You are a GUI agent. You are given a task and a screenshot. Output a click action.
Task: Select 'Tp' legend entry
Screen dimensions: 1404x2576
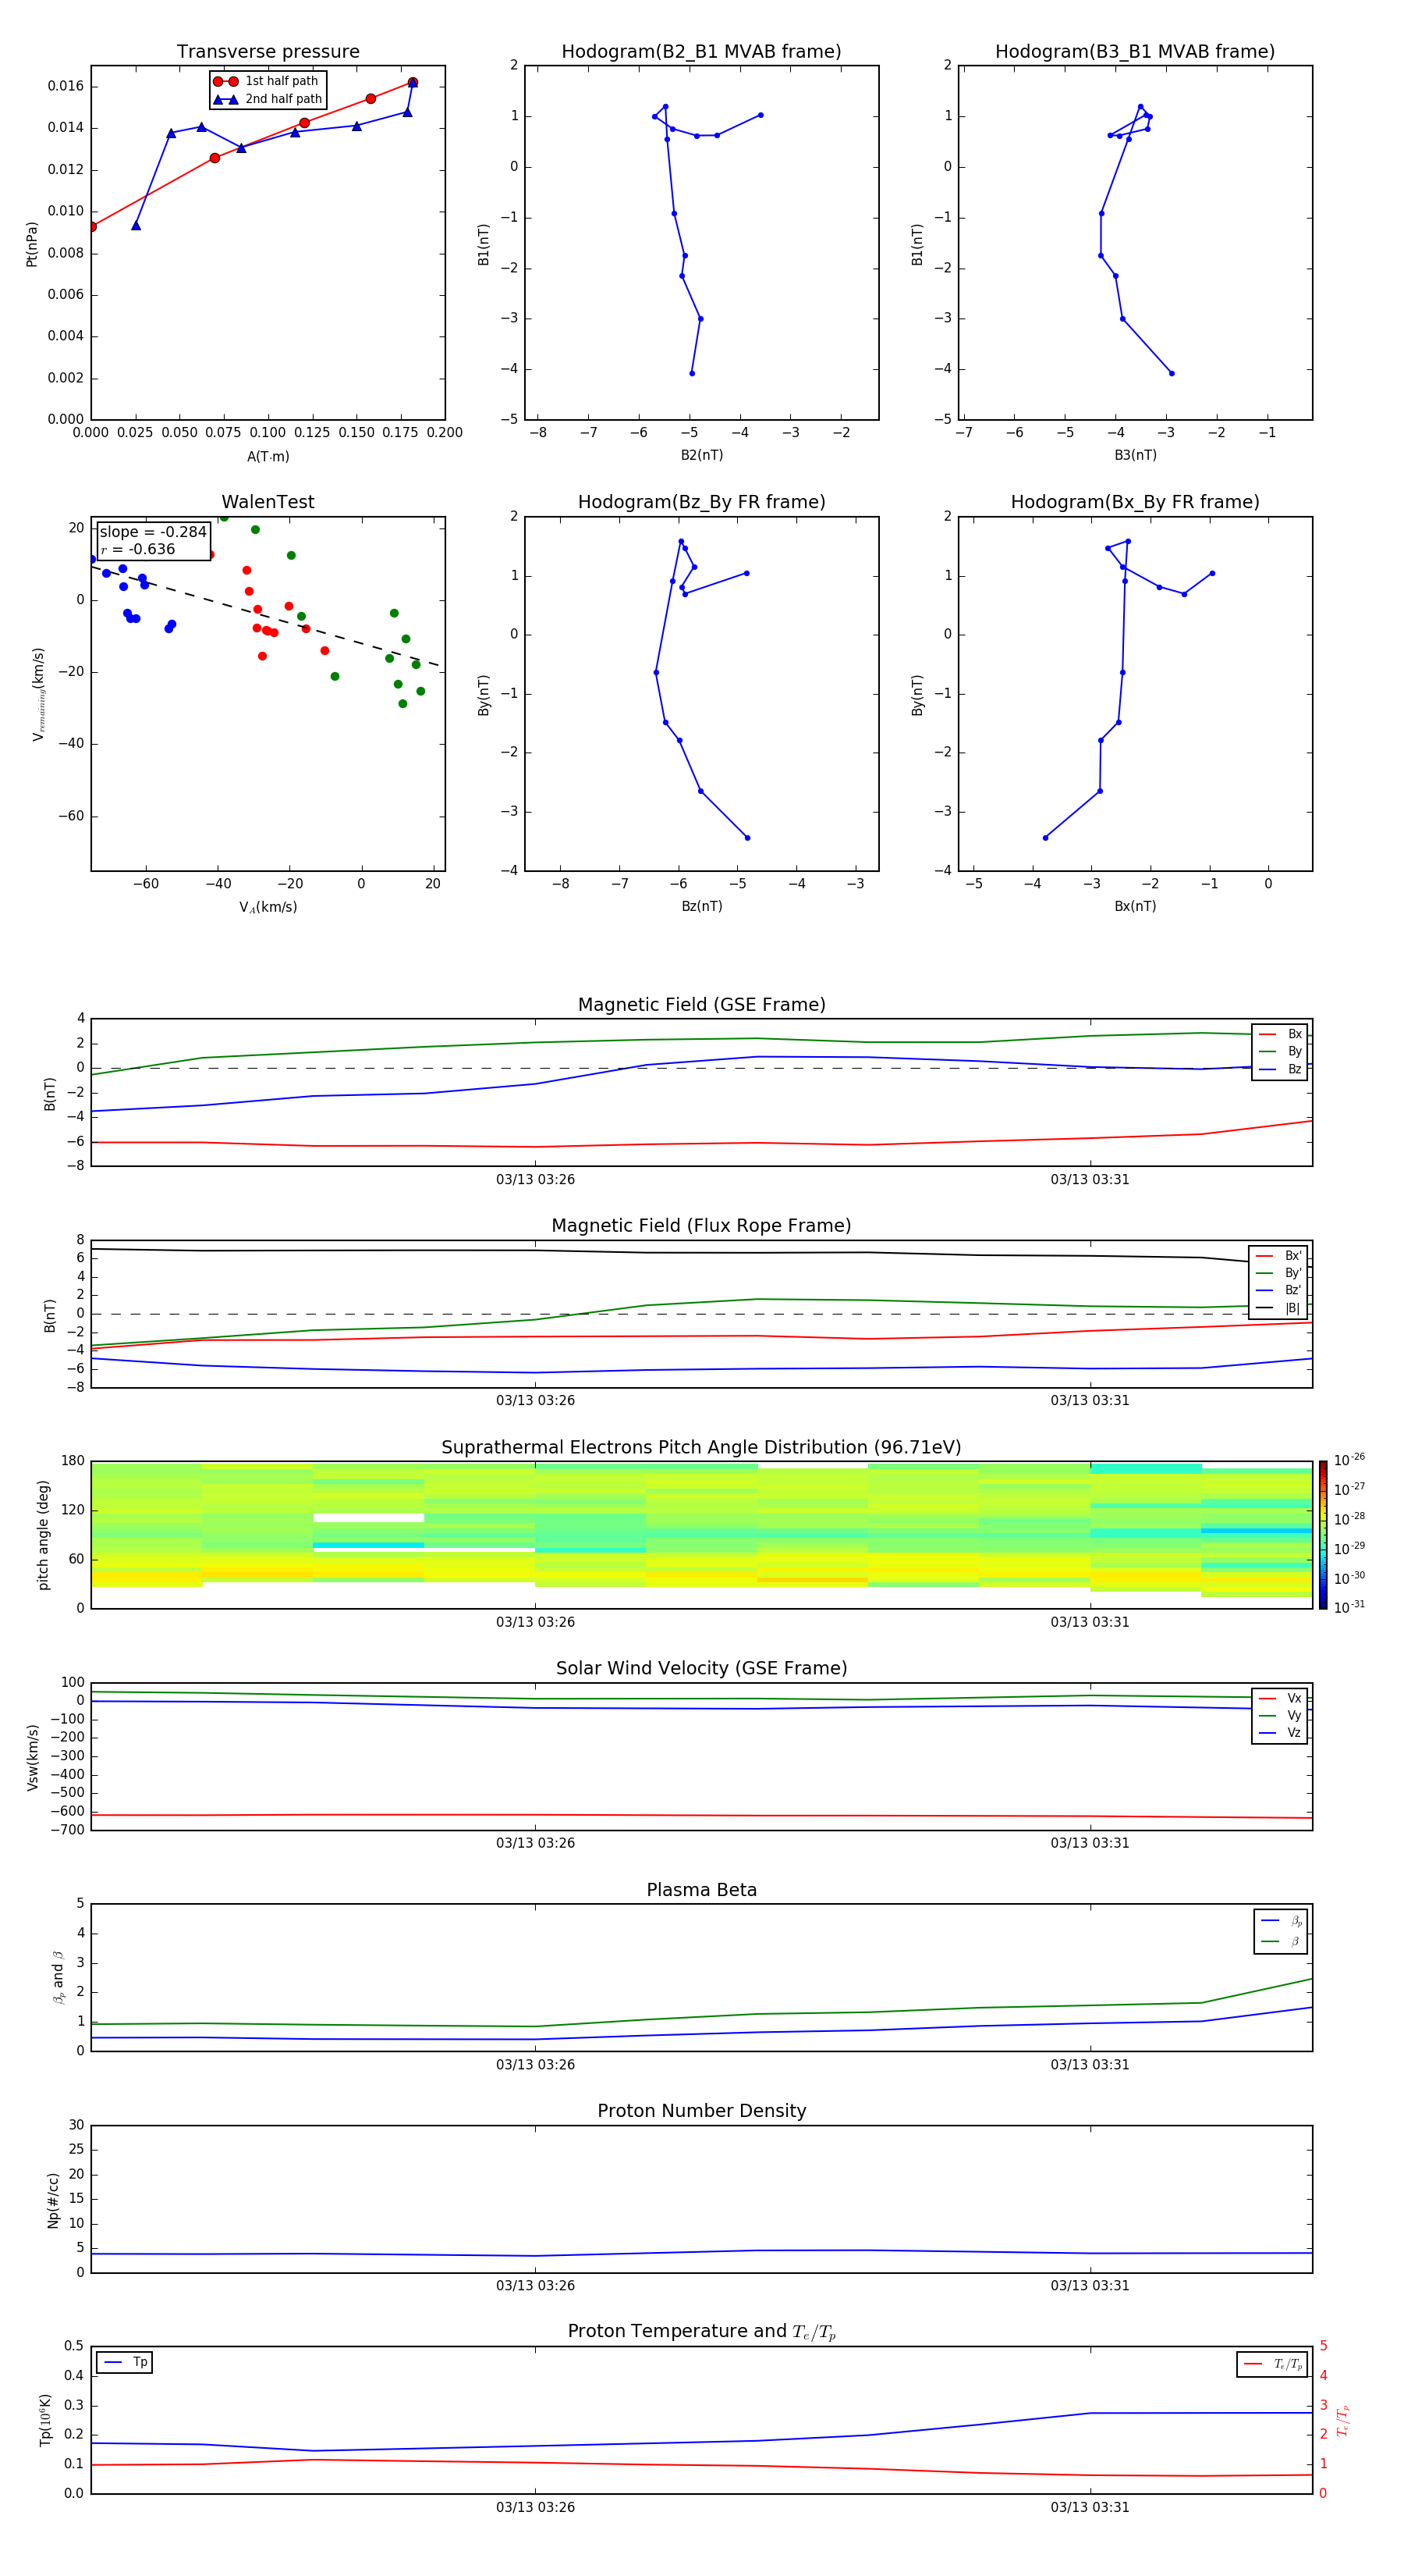[125, 2362]
